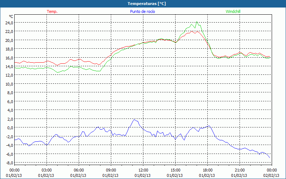Click the °C unit label on the axis

pos(11,16)
